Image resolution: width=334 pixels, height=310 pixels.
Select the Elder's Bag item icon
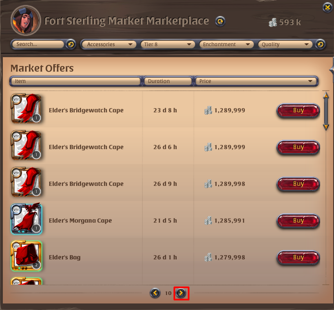[27, 256]
